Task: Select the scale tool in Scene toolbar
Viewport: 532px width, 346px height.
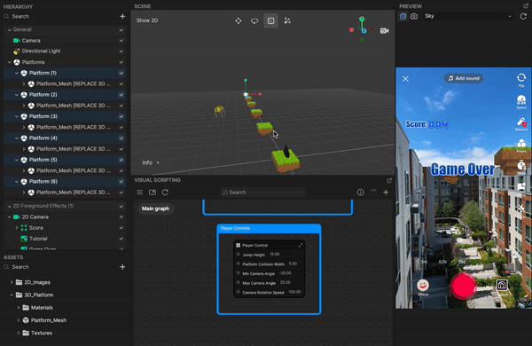Action: point(270,20)
